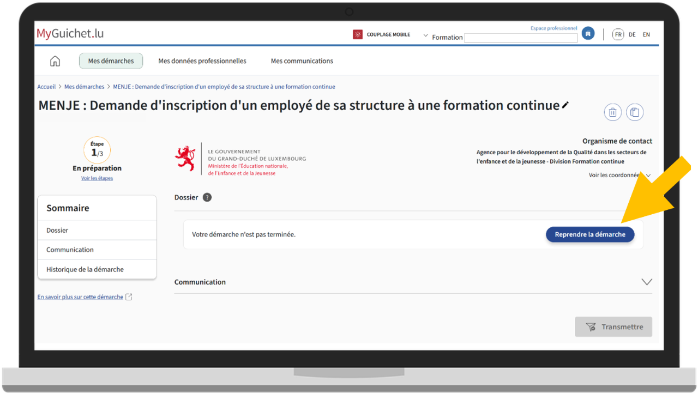
Task: Click the home icon in navigation bar
Action: [x=55, y=61]
